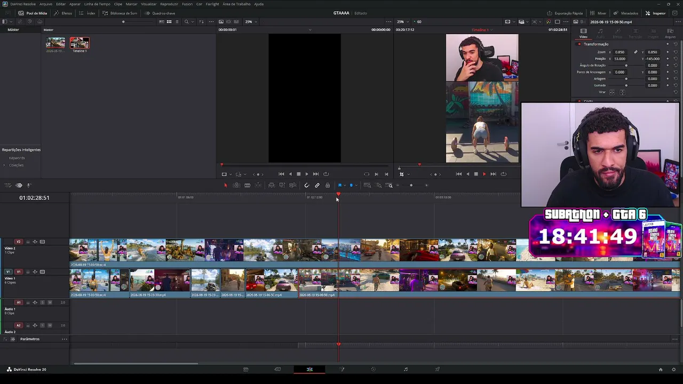Switch to the Arquivo inspector tab

pos(670,34)
